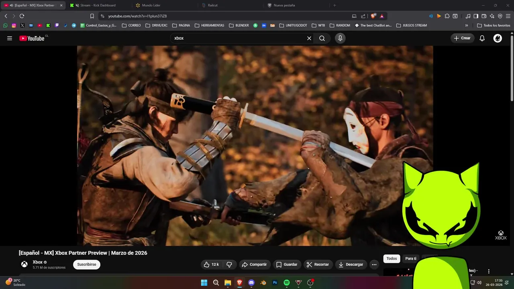Open the BLENDER bookmarks folder

(x=239, y=25)
